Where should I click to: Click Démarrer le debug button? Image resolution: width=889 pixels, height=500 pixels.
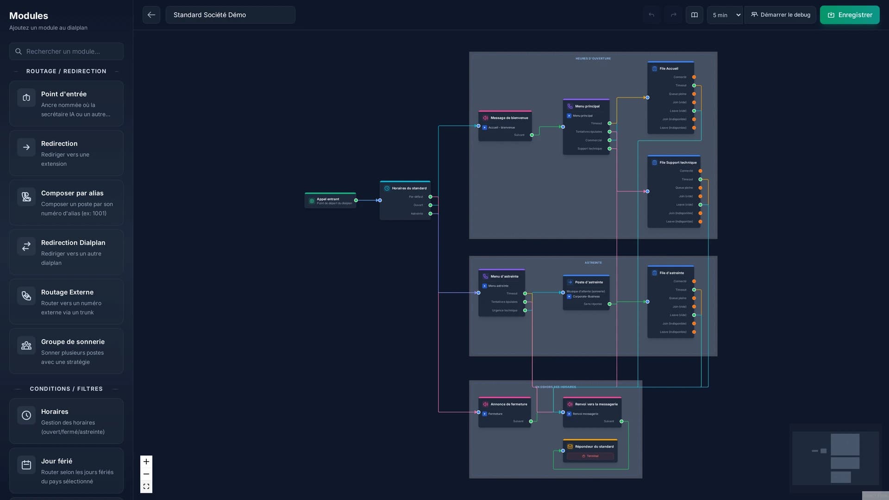pos(780,15)
